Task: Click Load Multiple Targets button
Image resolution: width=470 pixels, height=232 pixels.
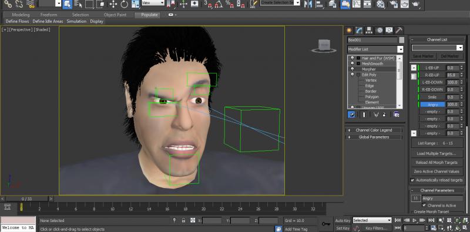Action: (x=436, y=153)
